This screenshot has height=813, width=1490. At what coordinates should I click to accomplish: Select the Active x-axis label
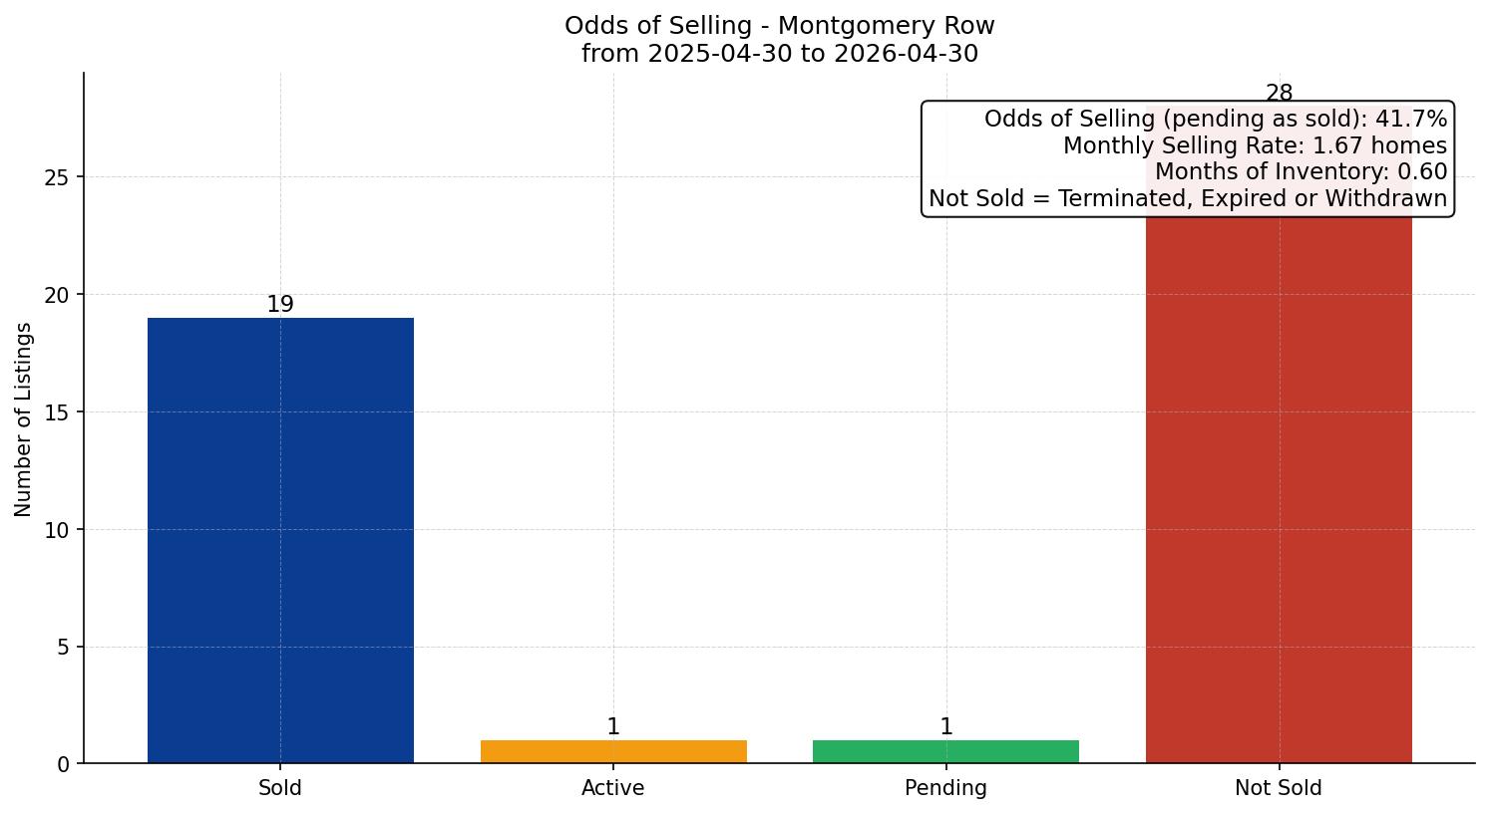[x=613, y=788]
